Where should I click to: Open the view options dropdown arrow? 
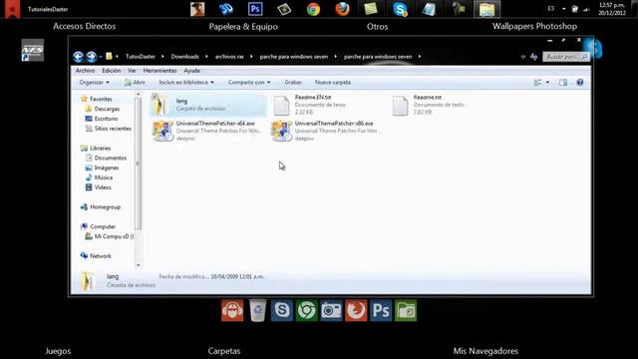click(x=547, y=82)
